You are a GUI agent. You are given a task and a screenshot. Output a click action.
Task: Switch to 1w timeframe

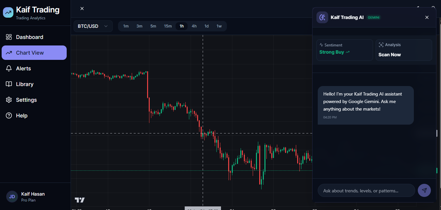(x=219, y=26)
